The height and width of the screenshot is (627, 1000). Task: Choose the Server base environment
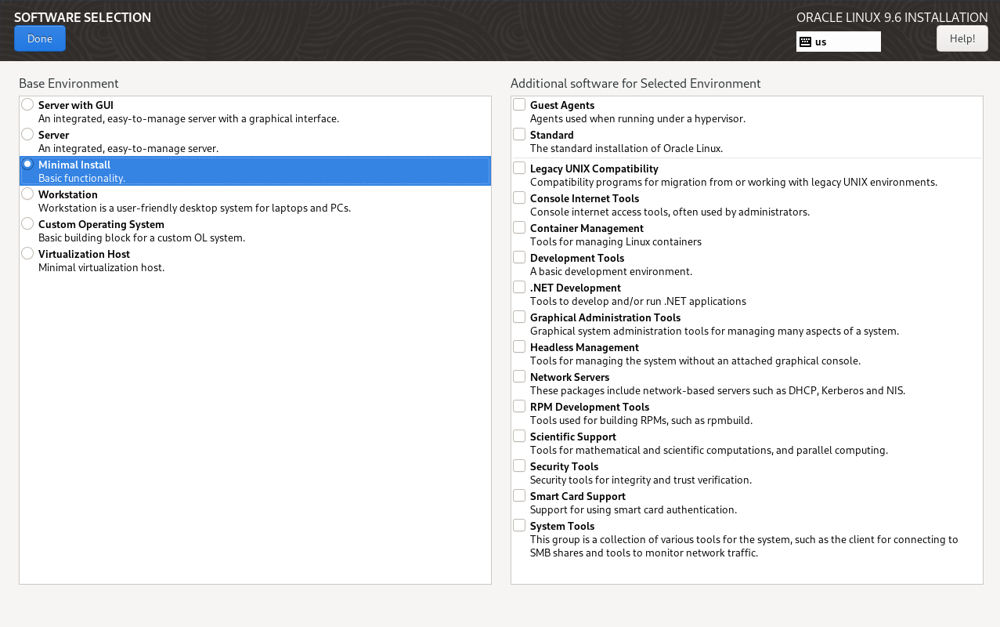pyautogui.click(x=28, y=135)
